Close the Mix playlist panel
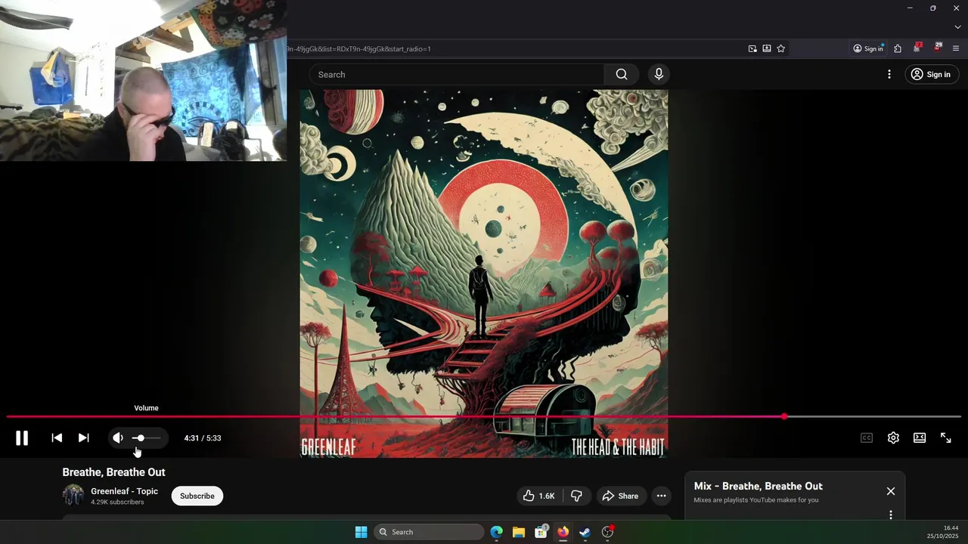This screenshot has width=968, height=544. pyautogui.click(x=891, y=491)
